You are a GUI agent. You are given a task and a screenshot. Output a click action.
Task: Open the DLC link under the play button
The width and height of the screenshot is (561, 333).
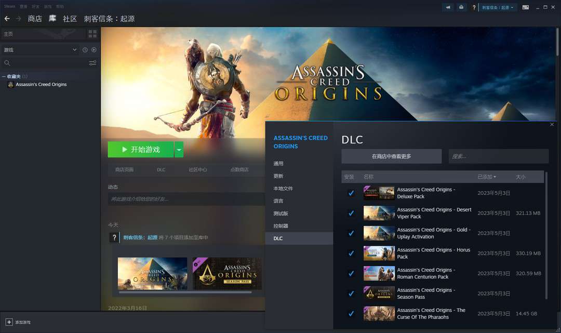161,169
